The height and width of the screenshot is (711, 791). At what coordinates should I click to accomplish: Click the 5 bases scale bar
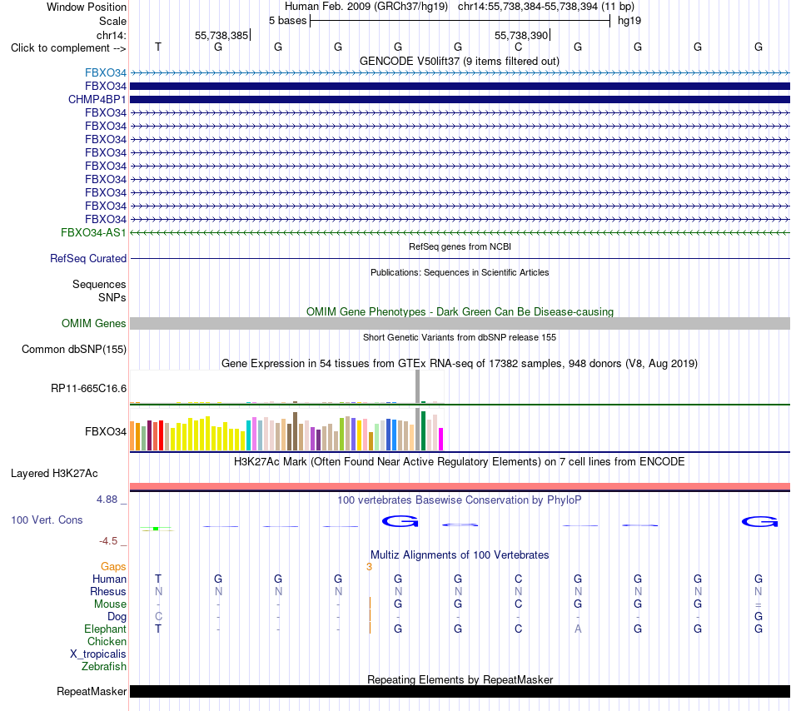460,21
